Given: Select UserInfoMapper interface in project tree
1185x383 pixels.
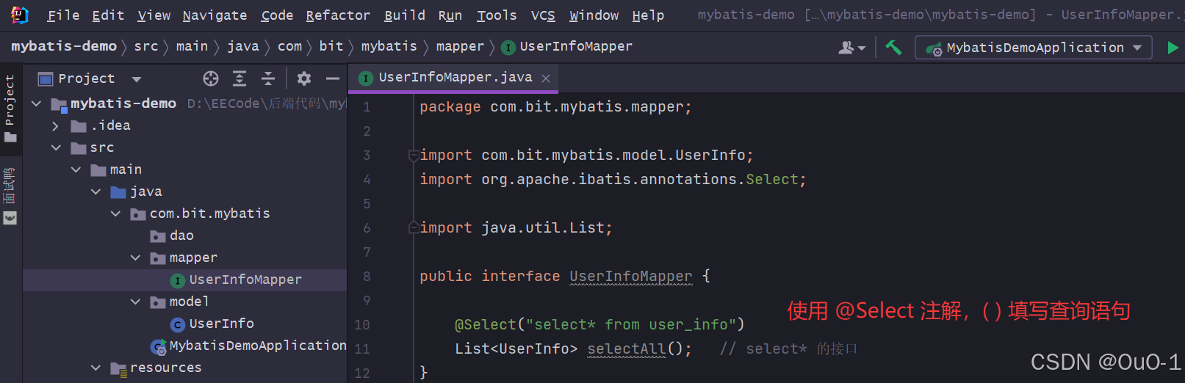Looking at the screenshot, I should 236,280.
